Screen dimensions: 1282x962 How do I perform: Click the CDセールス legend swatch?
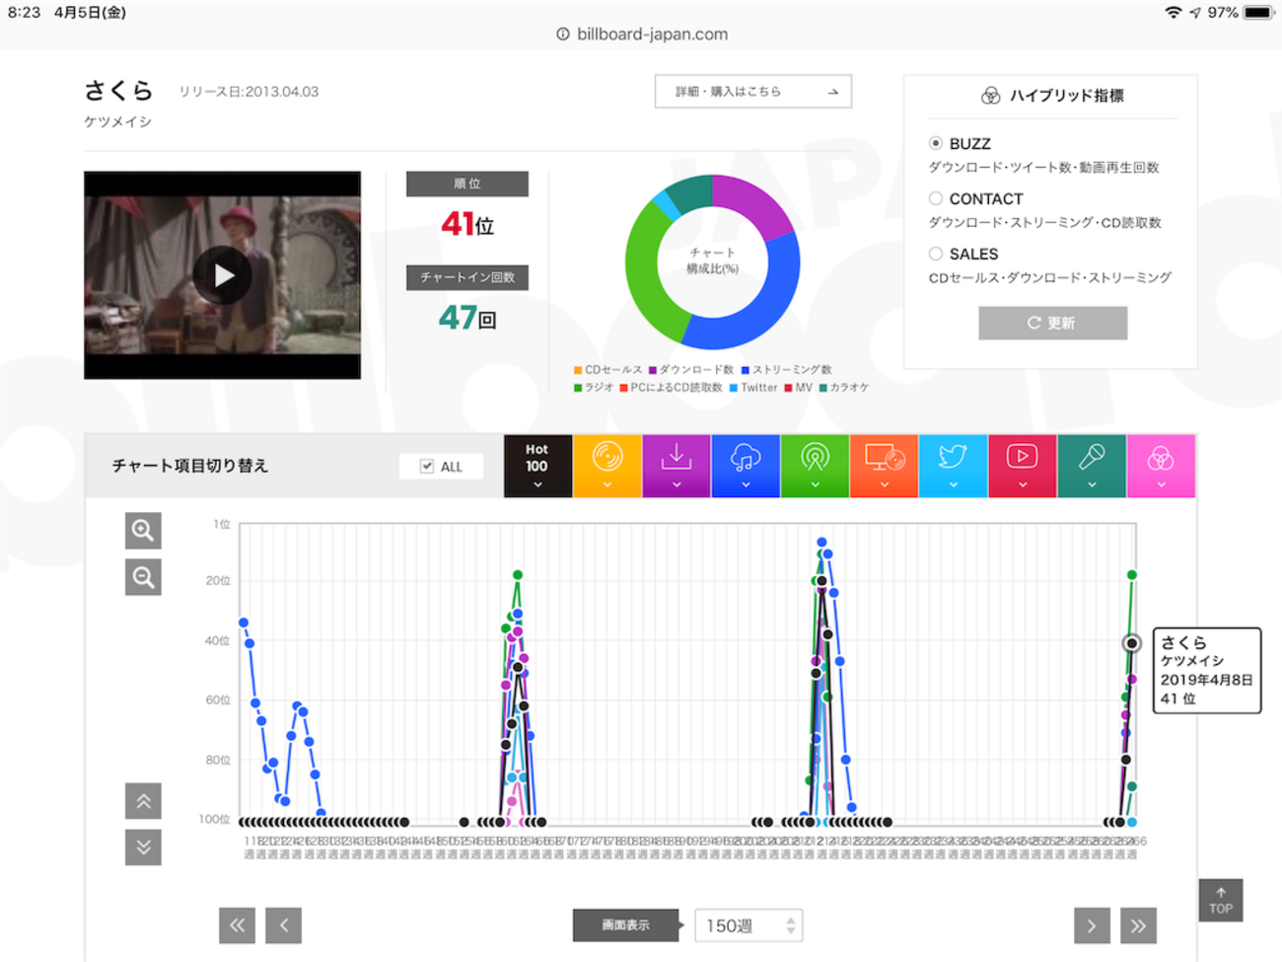coord(578,370)
